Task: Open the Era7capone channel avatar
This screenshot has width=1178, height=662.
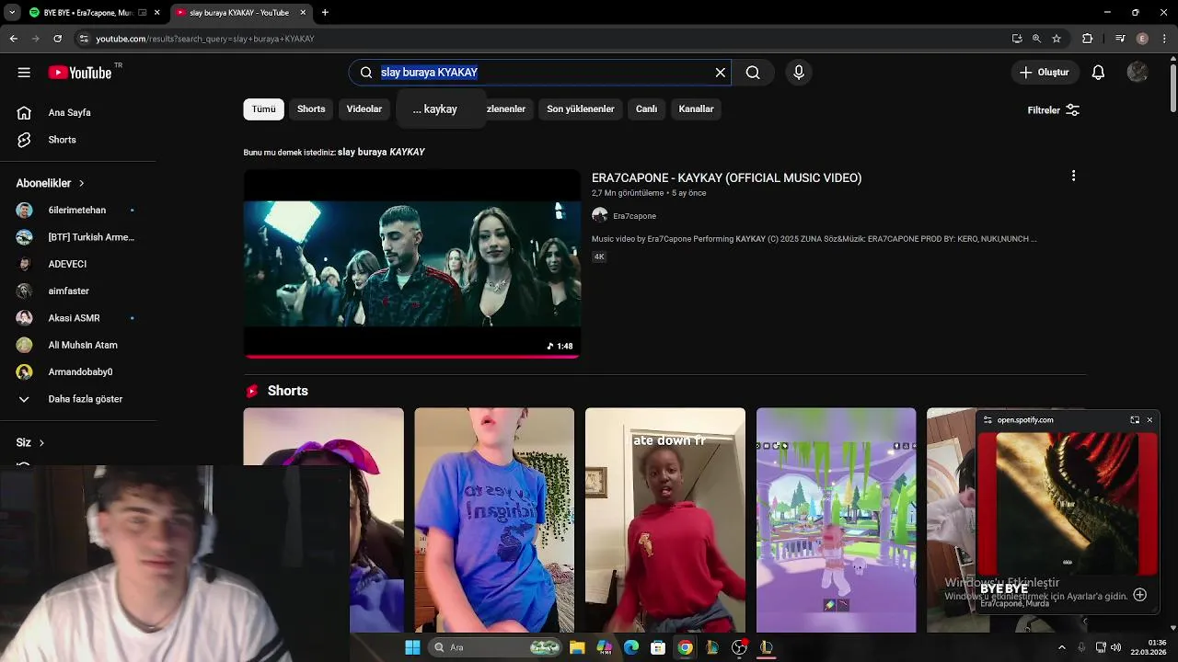Action: [600, 215]
